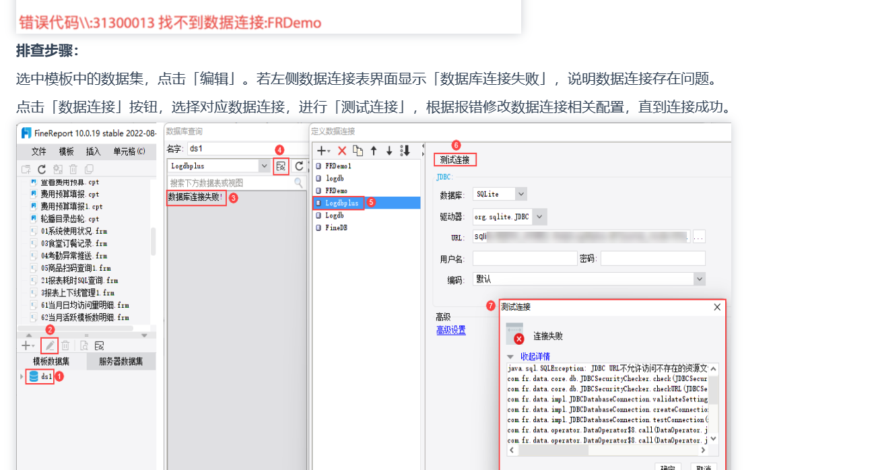Click the file list vertical scrollbar
The width and height of the screenshot is (876, 470).
pyautogui.click(x=153, y=240)
